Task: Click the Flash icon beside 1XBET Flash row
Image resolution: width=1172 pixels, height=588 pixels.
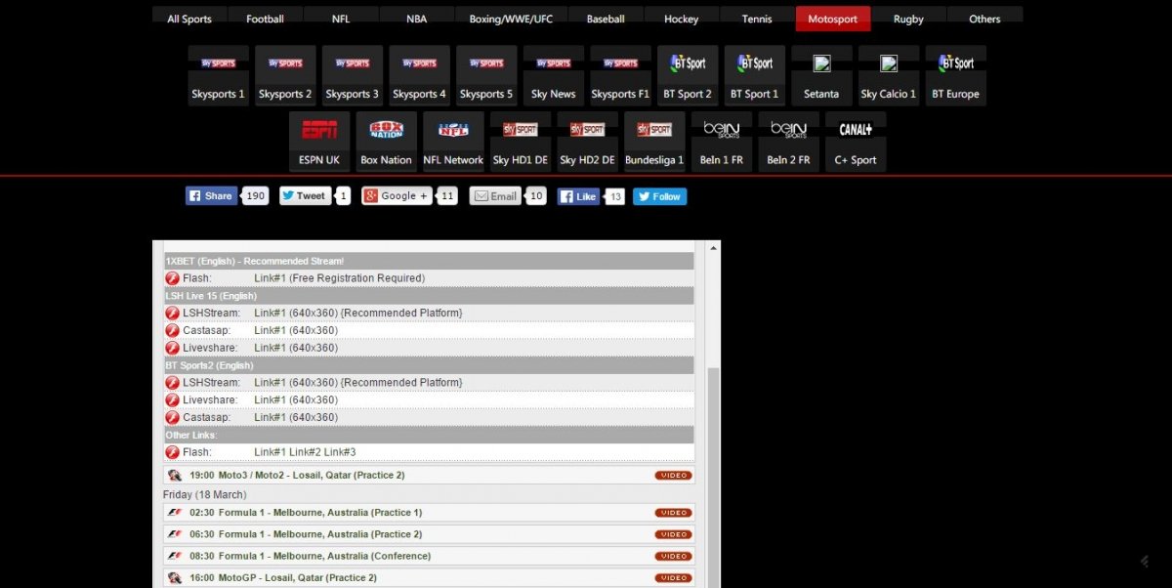Action: pyautogui.click(x=172, y=278)
